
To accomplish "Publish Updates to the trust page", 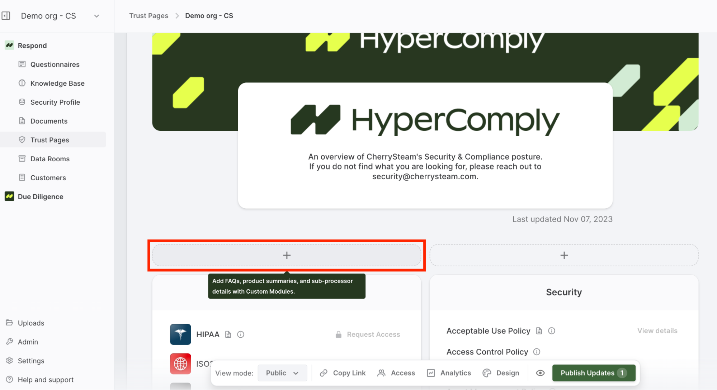I will tap(594, 373).
